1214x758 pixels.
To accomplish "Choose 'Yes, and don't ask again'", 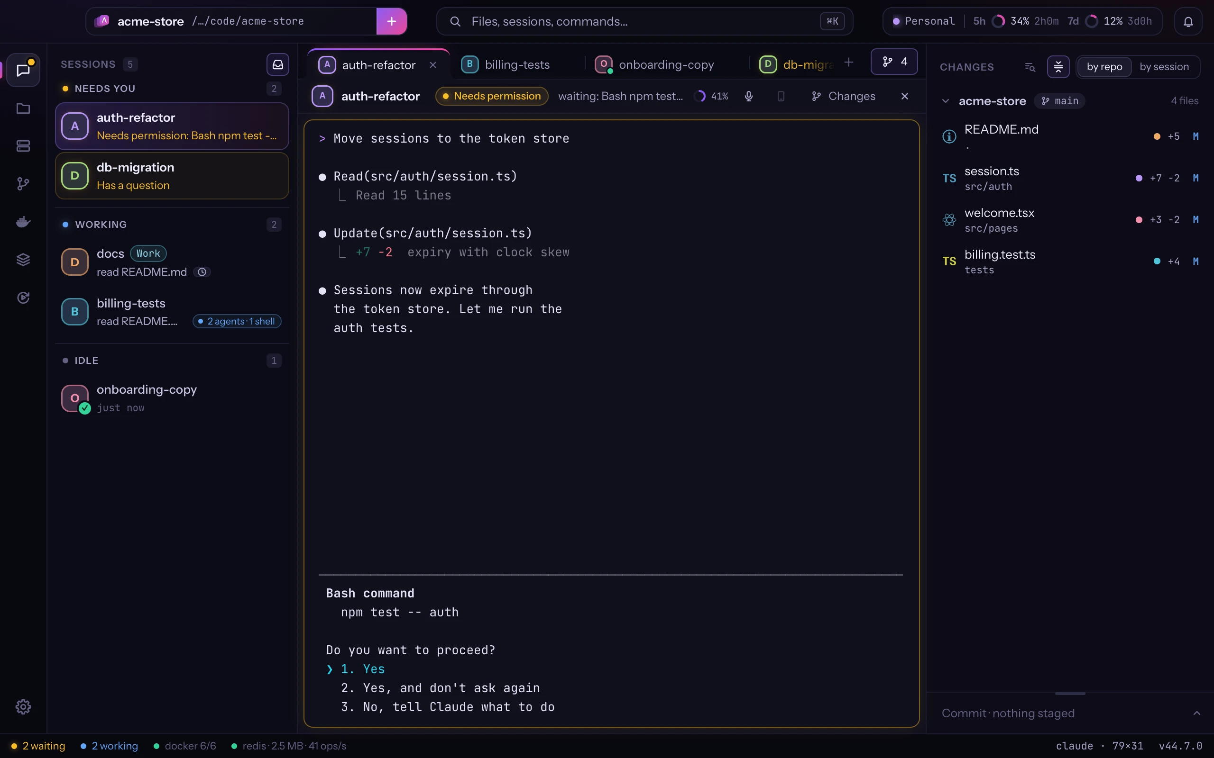I will tap(441, 688).
